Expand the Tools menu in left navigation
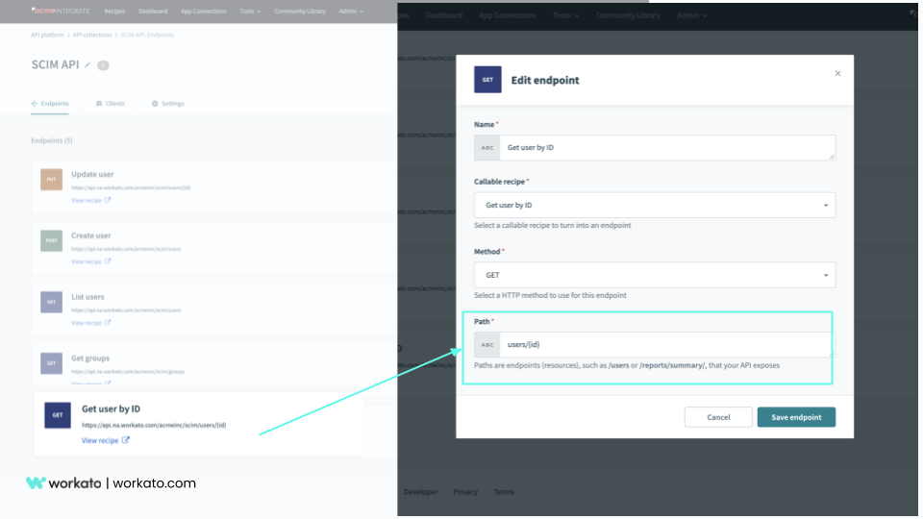This screenshot has width=923, height=519. click(250, 12)
